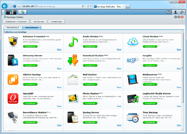The image size is (187, 134).
Task: Install Directory Server
Action: [x=30, y=65]
